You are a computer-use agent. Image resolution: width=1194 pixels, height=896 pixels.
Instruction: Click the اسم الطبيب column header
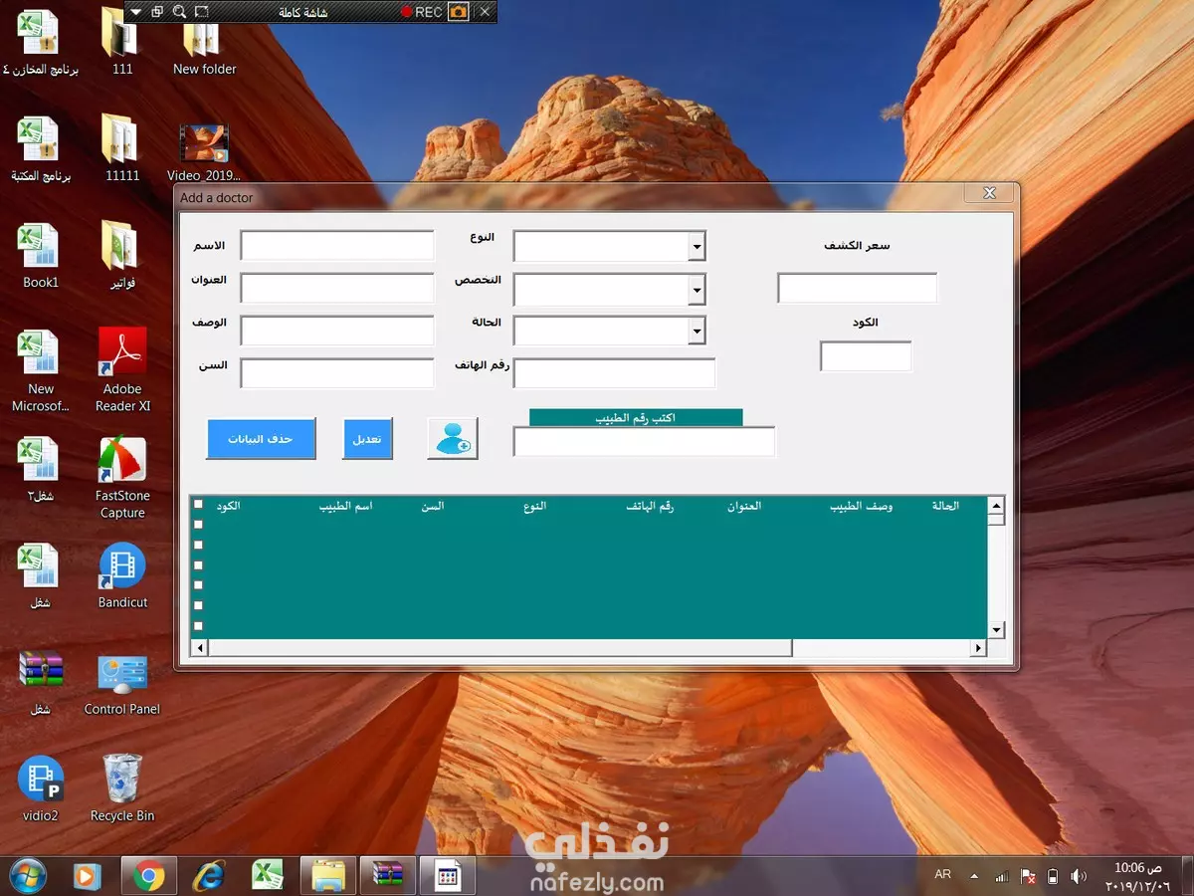(345, 506)
